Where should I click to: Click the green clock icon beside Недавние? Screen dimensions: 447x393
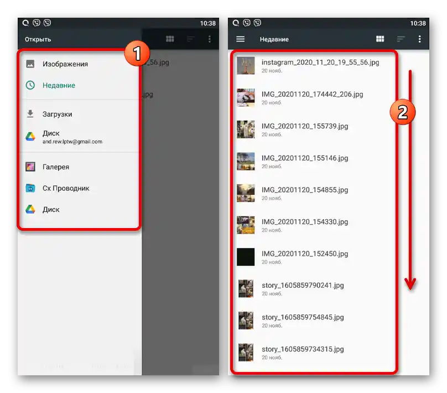pyautogui.click(x=30, y=85)
